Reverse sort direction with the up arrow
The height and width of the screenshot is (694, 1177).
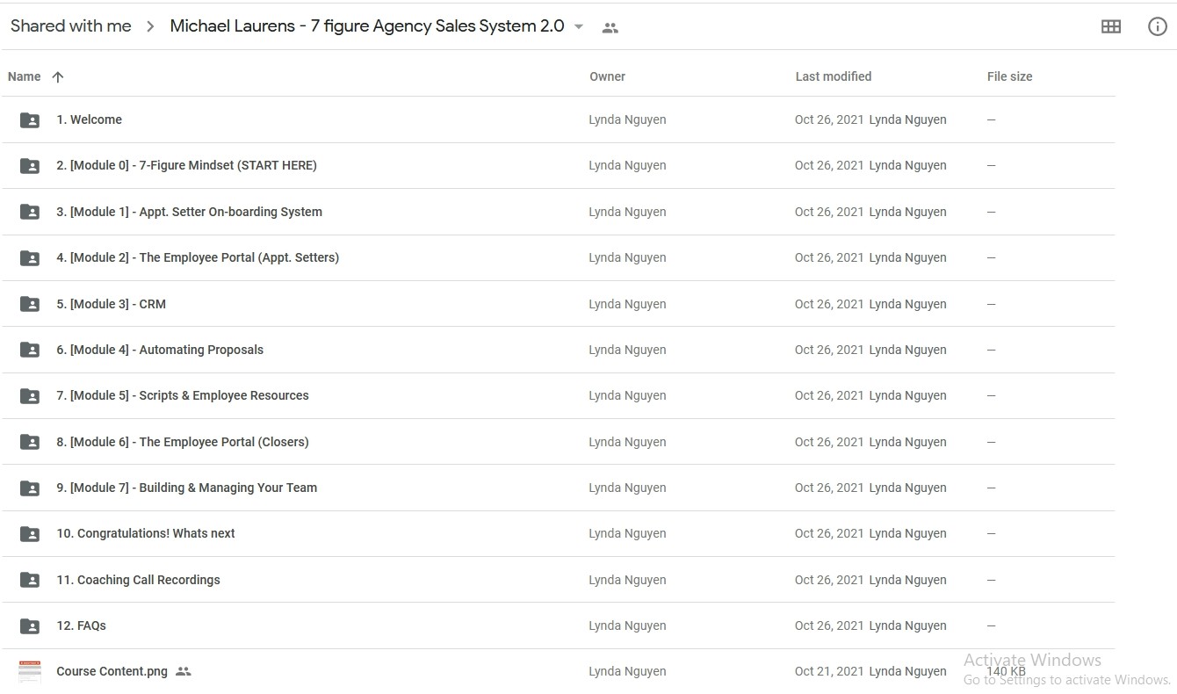pyautogui.click(x=58, y=76)
